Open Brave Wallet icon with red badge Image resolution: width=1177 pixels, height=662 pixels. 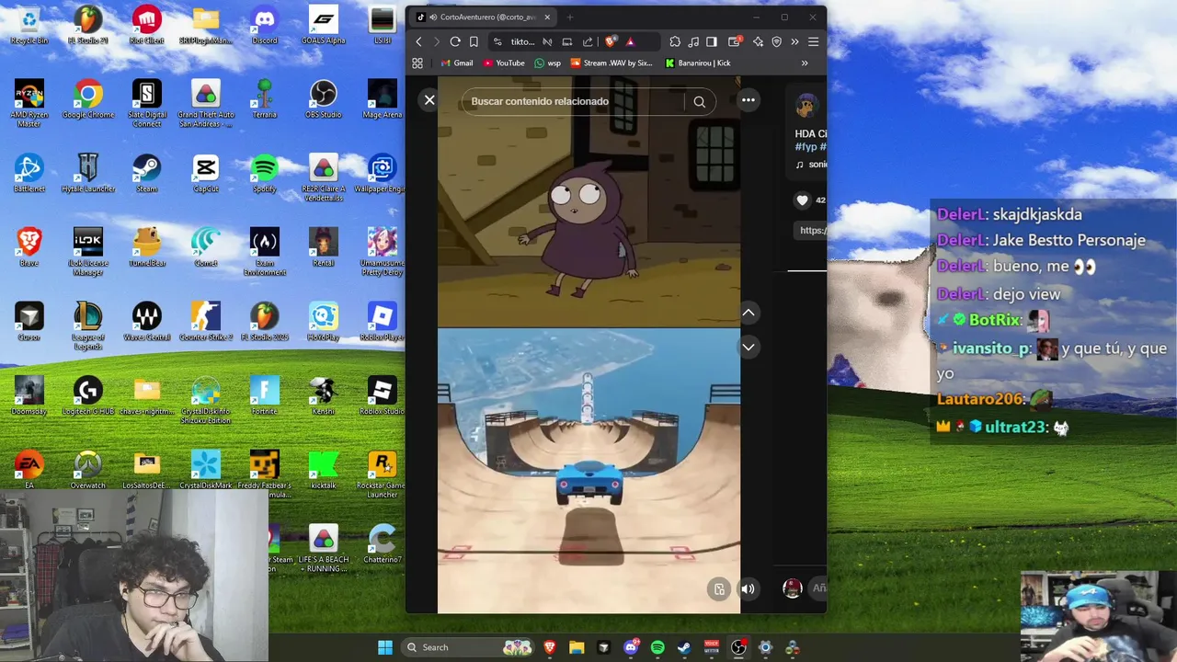735,41
